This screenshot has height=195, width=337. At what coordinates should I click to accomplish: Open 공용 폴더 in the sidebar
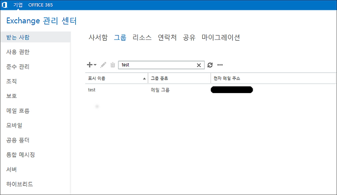click(x=18, y=140)
